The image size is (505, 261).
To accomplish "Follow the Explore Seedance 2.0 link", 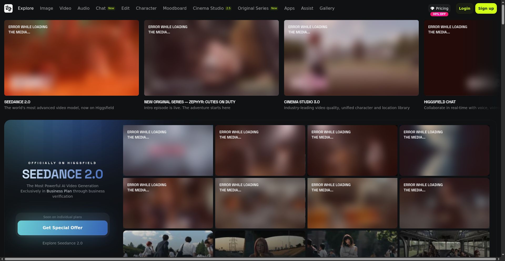I will tap(63, 243).
